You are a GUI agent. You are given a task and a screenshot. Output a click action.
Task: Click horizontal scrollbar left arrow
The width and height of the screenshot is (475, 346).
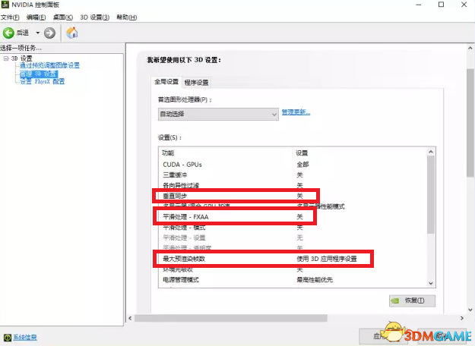point(130,318)
